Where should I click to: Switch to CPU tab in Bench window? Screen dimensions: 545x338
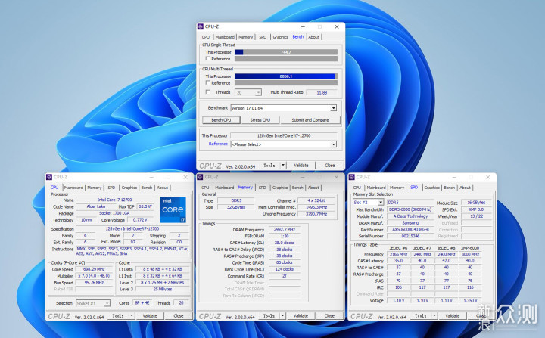click(x=206, y=37)
